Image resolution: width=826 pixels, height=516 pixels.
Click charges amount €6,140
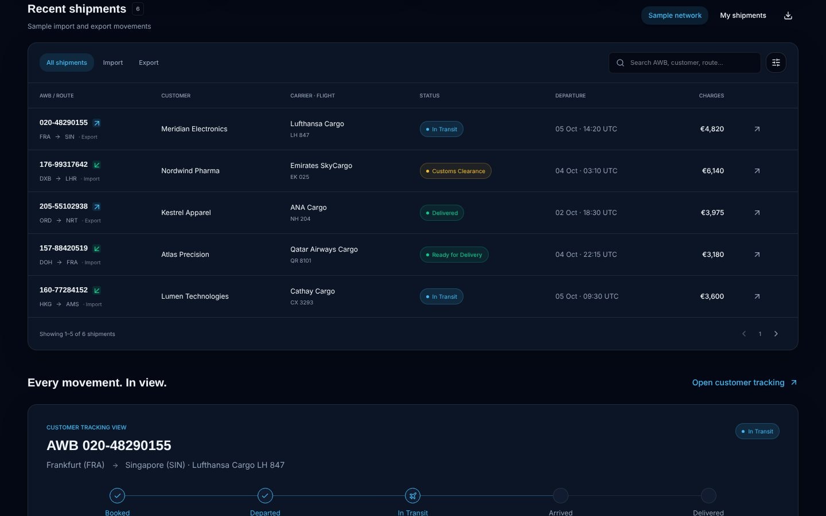(x=713, y=171)
